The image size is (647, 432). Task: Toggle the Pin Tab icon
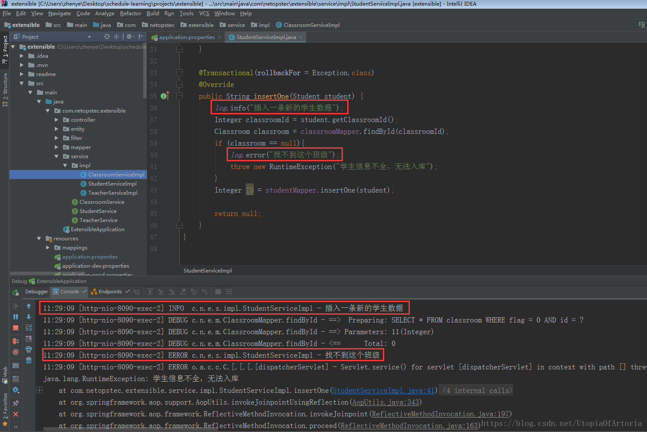(16, 403)
